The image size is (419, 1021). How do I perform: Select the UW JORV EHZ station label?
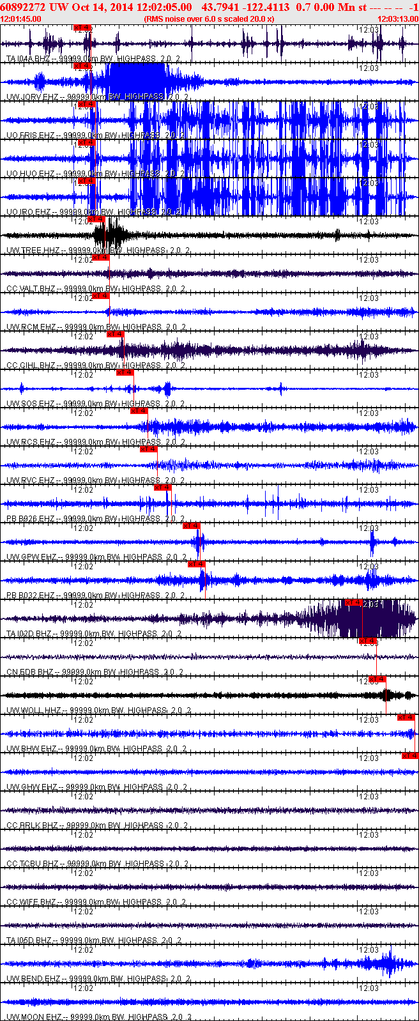[97, 97]
